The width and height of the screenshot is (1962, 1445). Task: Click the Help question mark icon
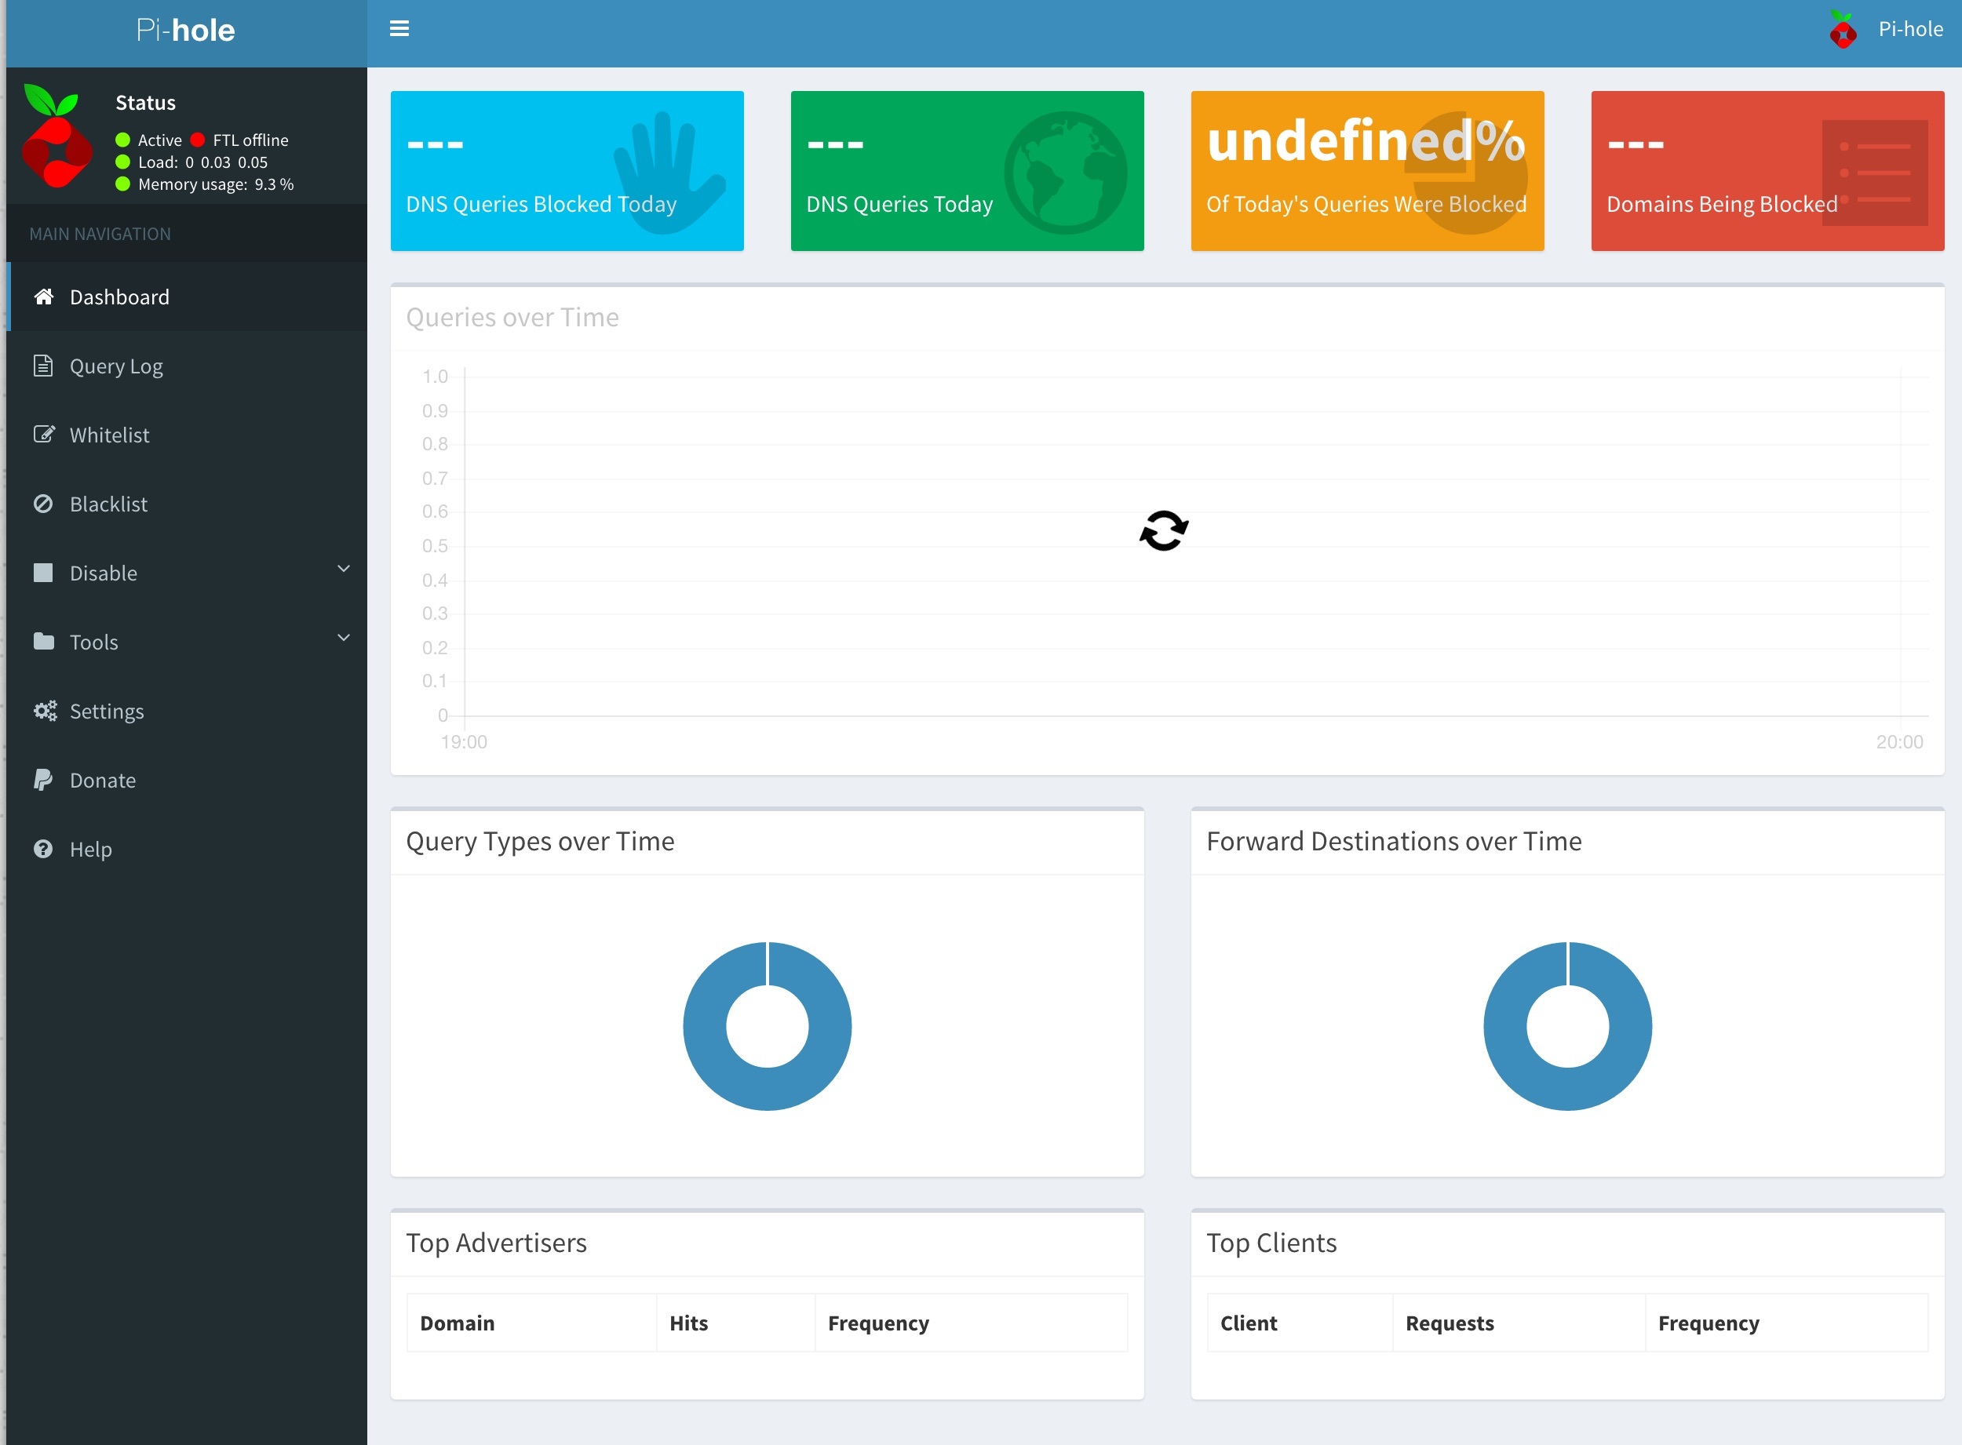[x=43, y=849]
